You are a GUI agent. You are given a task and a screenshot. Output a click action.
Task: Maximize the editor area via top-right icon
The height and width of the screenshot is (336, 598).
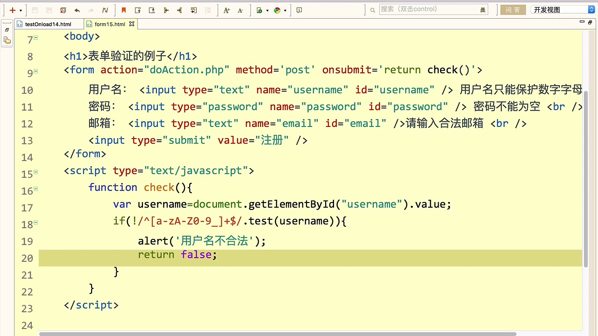[590, 22]
